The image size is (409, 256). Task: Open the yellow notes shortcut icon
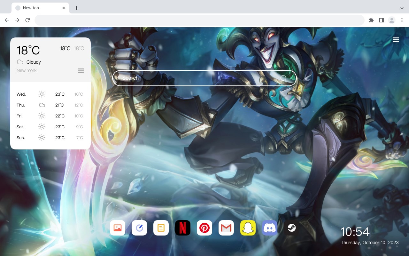pos(161,228)
